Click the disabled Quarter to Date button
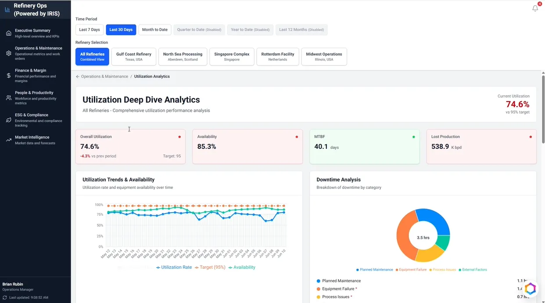The height and width of the screenshot is (303, 545). [199, 30]
